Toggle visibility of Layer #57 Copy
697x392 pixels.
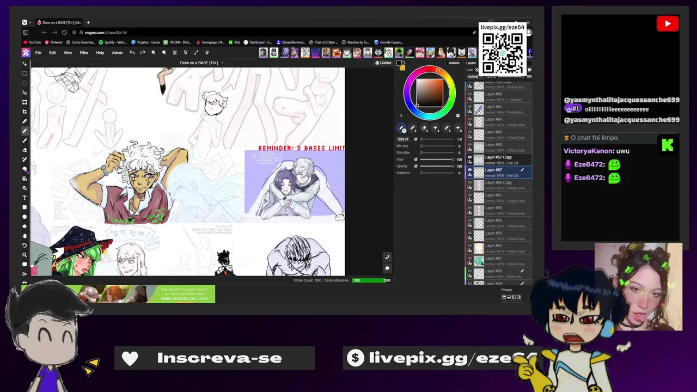[470, 157]
